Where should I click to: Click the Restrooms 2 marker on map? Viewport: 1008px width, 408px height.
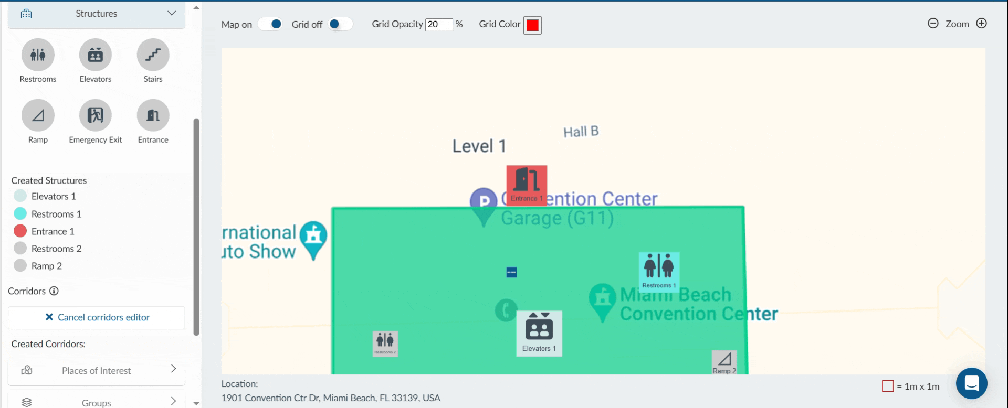(x=385, y=343)
